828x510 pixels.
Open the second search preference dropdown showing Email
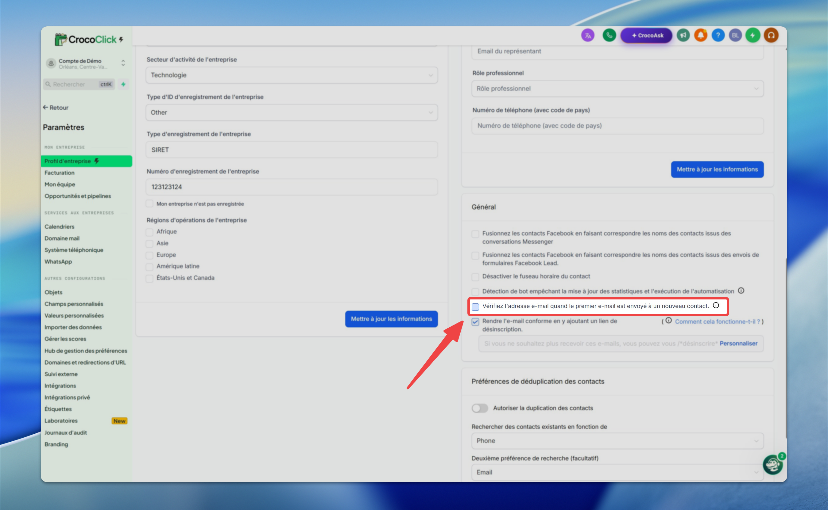tap(617, 472)
